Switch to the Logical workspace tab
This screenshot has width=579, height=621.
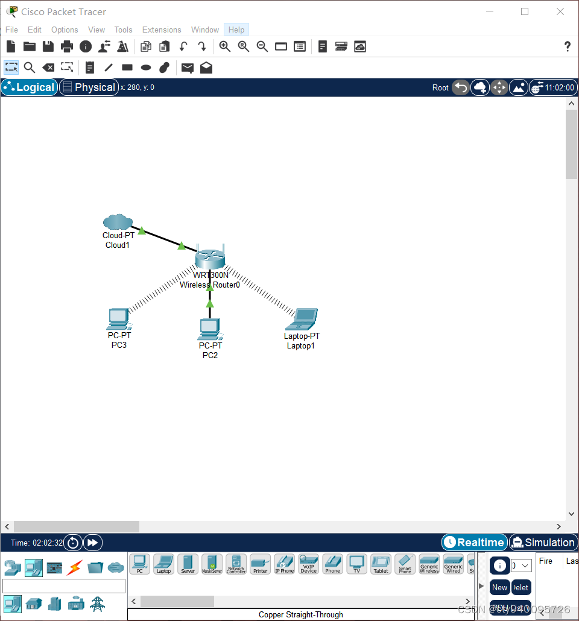pyautogui.click(x=30, y=87)
